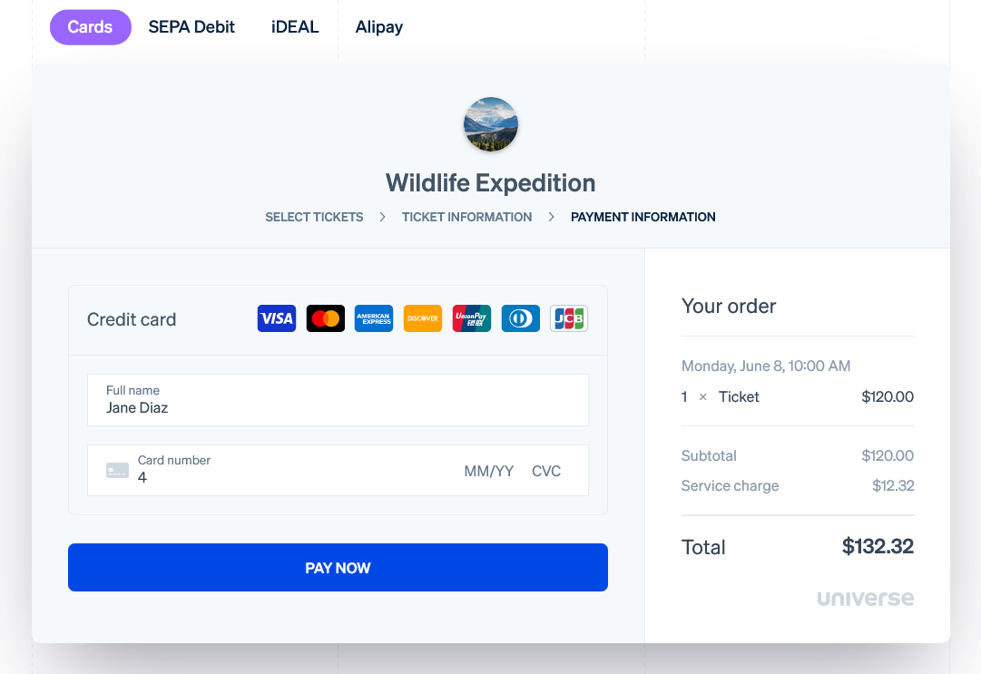Click the CVC security code field
This screenshot has width=981, height=674.
click(546, 472)
